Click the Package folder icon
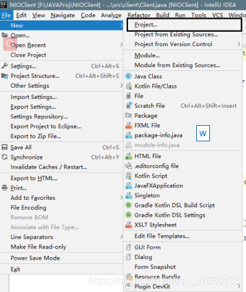The width and height of the screenshot is (246, 292). [x=129, y=115]
